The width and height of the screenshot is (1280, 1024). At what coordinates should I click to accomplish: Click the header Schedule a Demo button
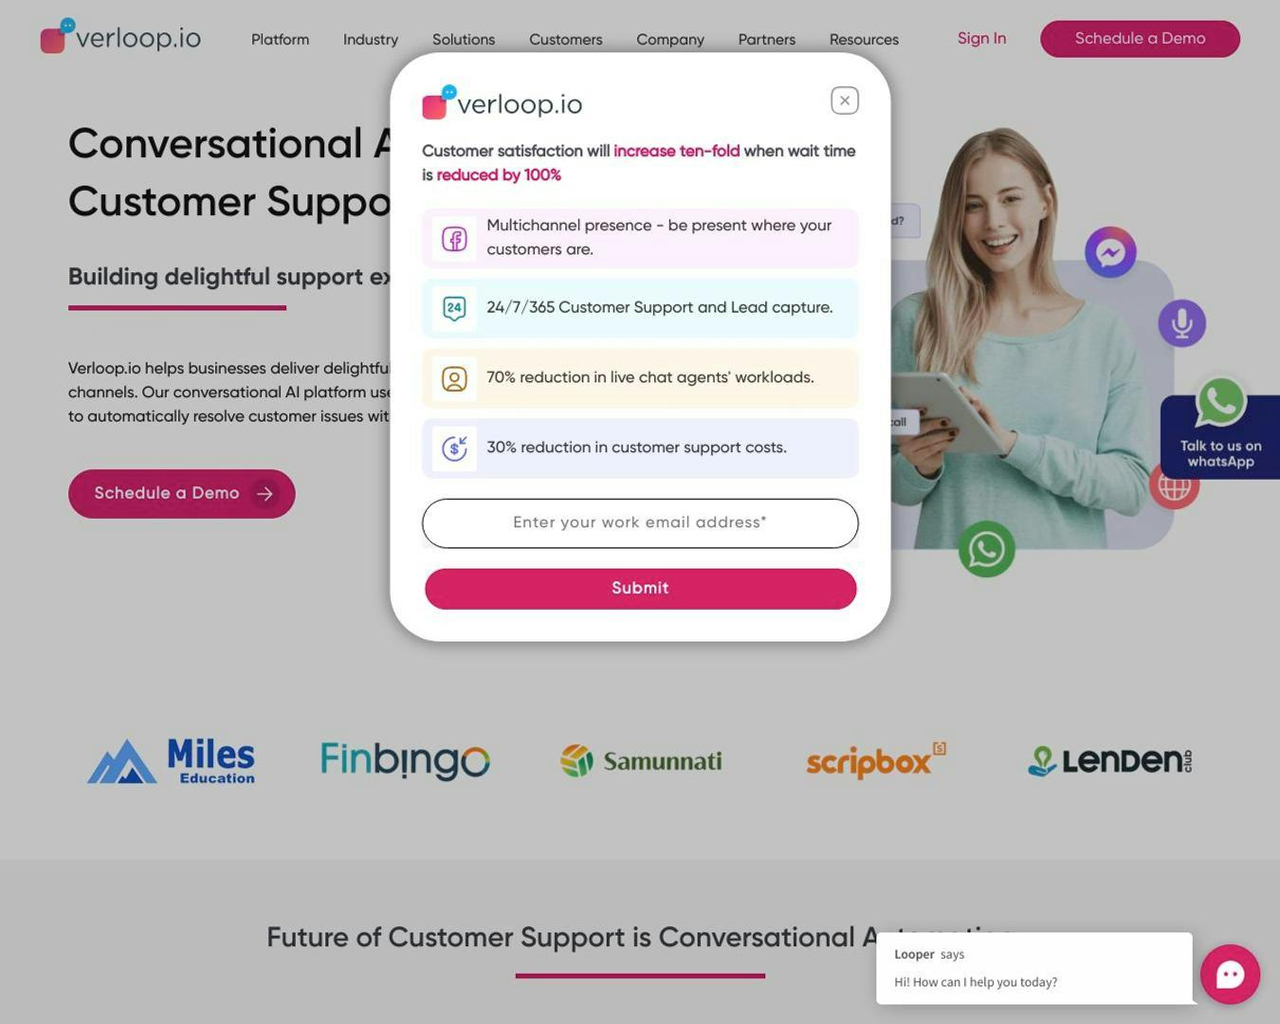pos(1140,39)
